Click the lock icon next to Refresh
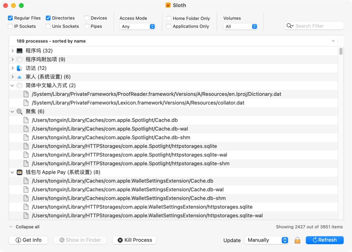The image size is (352, 252). [297, 240]
